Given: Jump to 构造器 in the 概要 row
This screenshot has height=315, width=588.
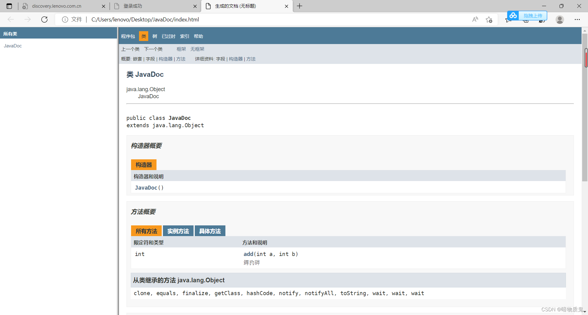Looking at the screenshot, I should 166,59.
